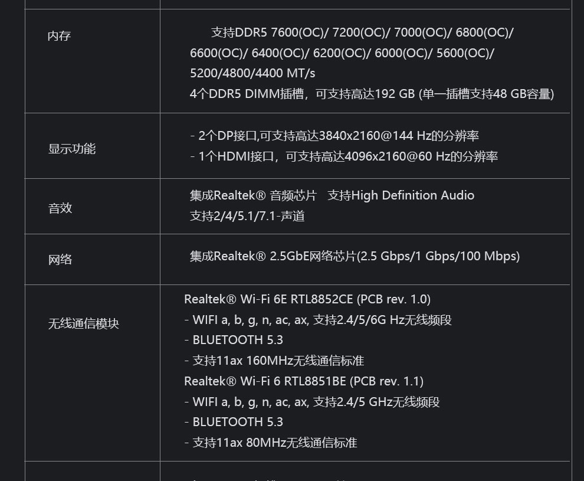Click the 无线通信模块 row label
This screenshot has height=481, width=584.
pos(83,324)
